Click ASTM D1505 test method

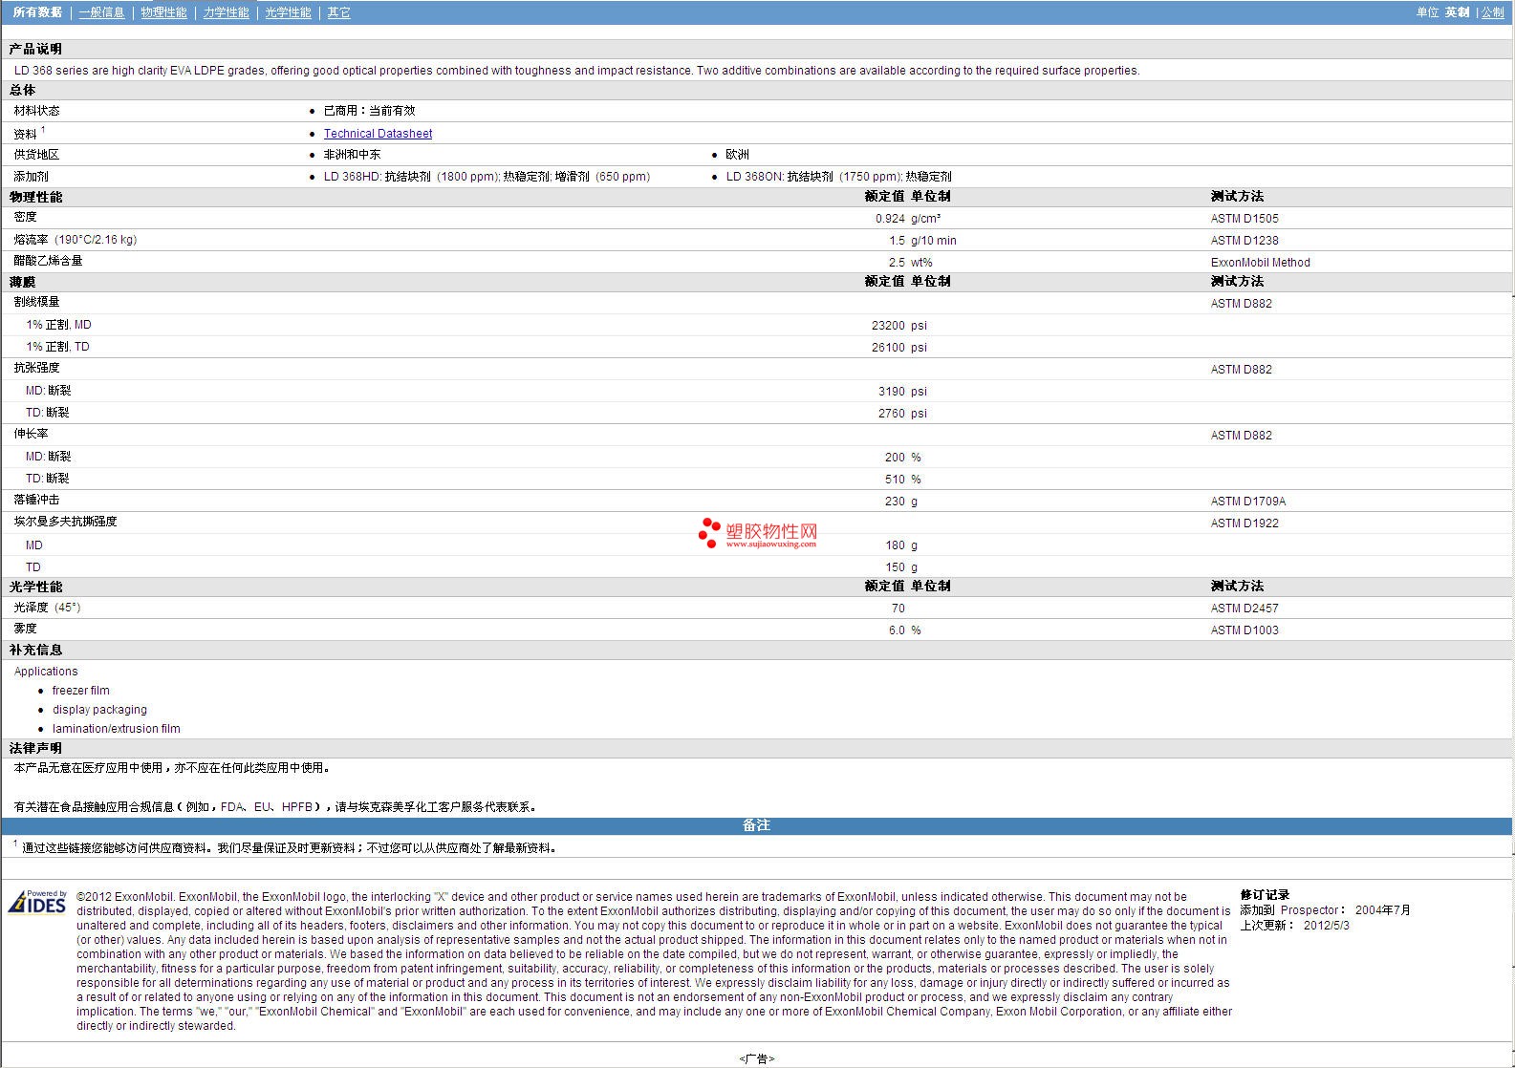[1244, 219]
